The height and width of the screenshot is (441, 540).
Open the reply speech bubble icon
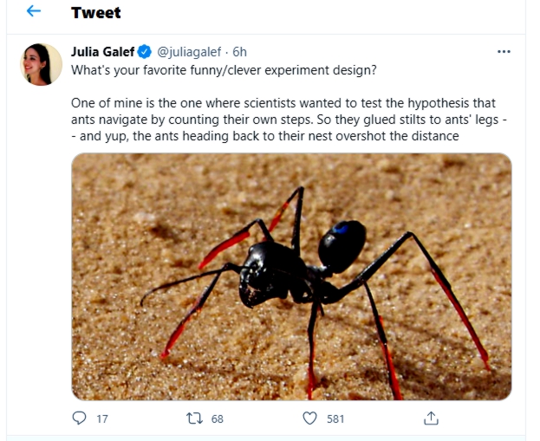80,418
